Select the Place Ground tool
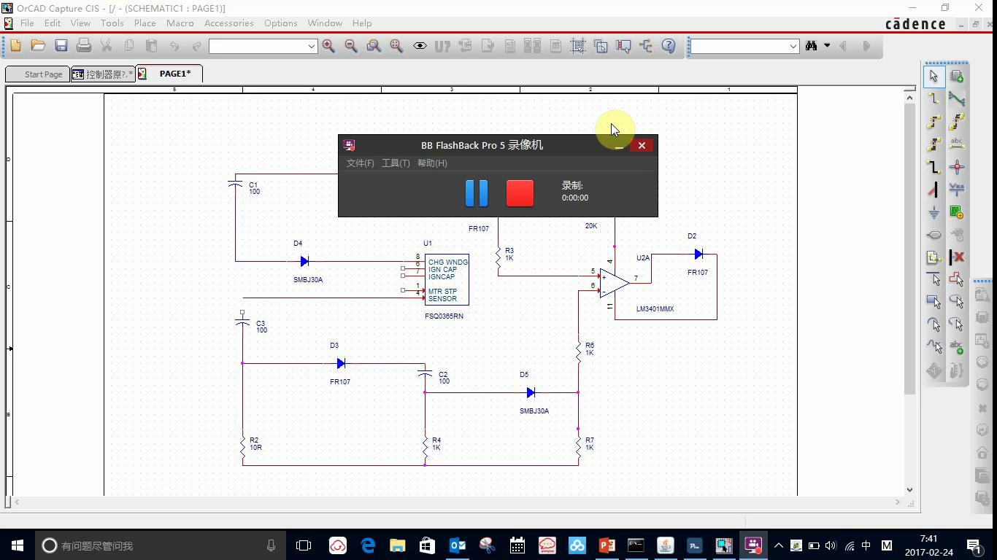 pos(934,212)
